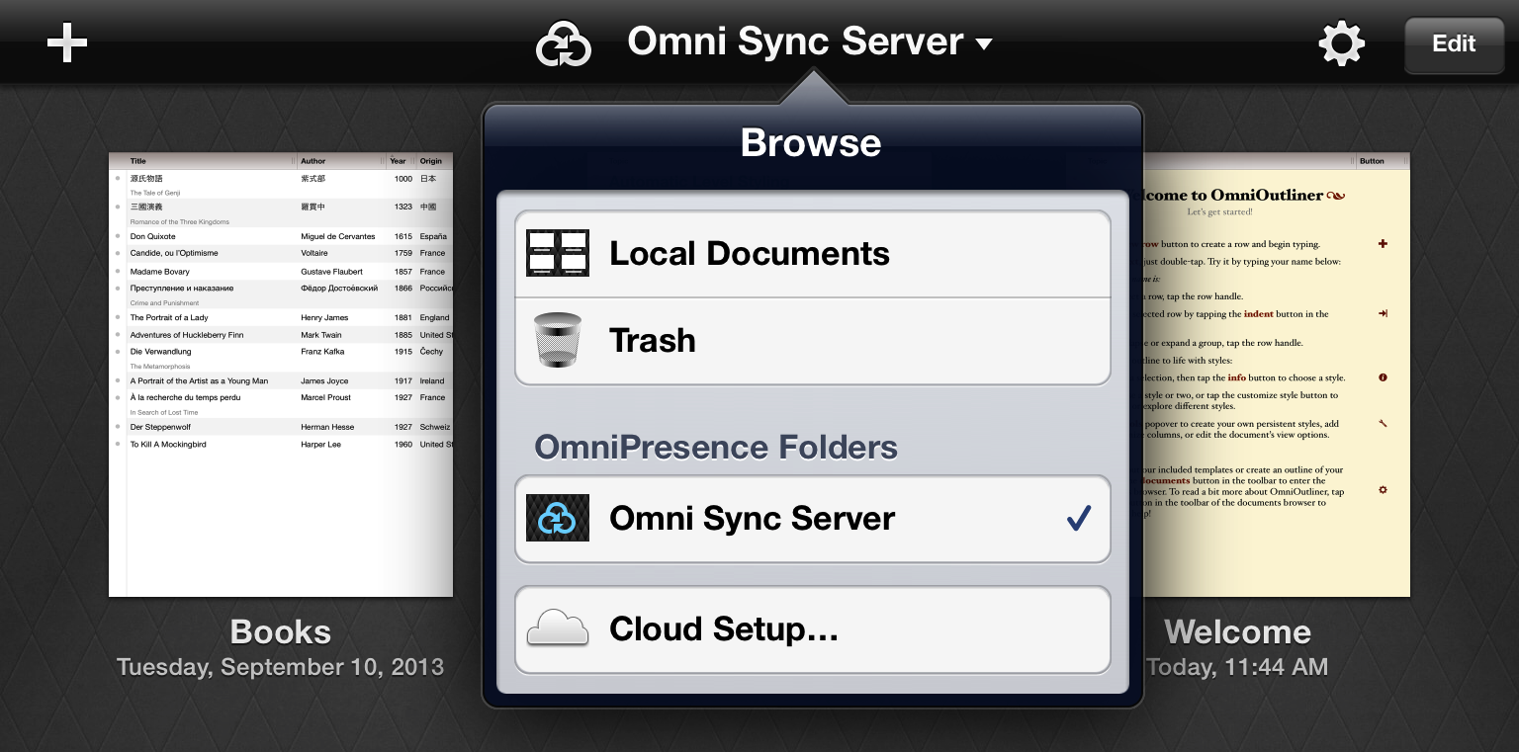The height and width of the screenshot is (752, 1519).
Task: Click the OmniPresence sync cloud icon in toolbar
Action: click(x=563, y=45)
